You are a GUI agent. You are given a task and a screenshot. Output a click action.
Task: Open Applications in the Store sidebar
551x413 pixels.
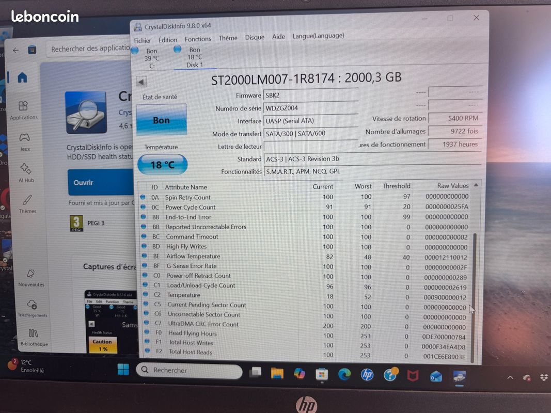[x=24, y=110]
